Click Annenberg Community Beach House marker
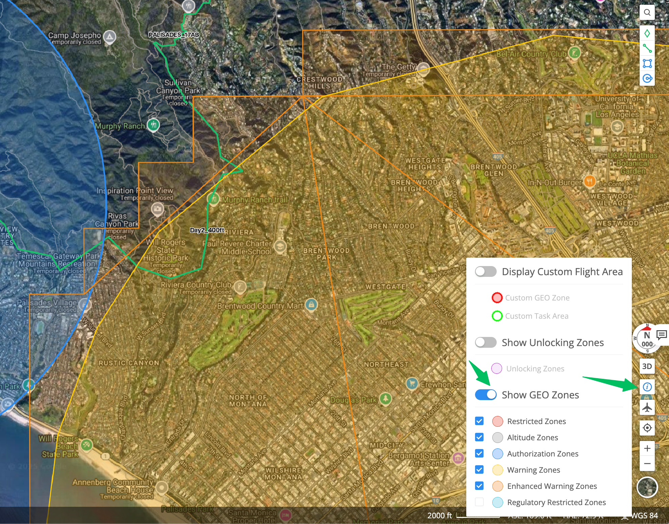This screenshot has height=524, width=669. tap(162, 488)
